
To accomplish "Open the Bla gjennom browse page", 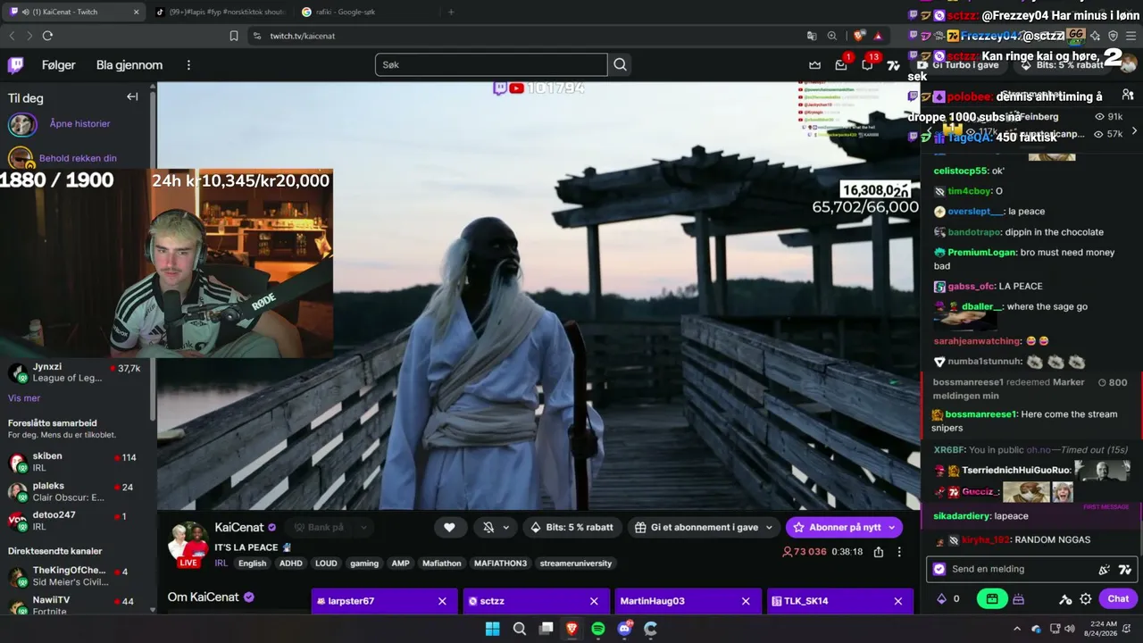I will coord(129,65).
